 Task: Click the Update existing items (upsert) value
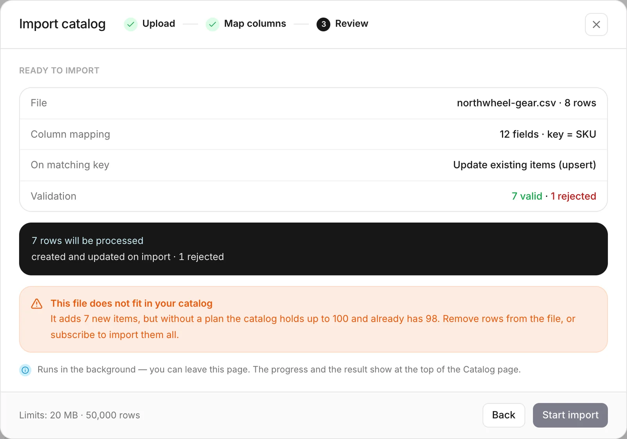[x=524, y=165]
